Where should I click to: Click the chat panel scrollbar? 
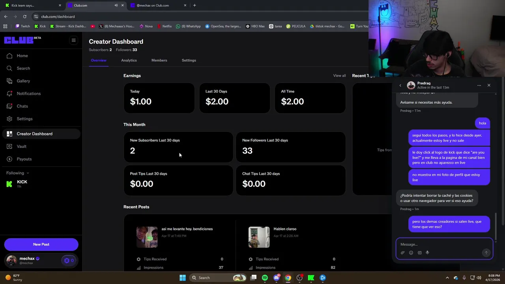coord(496,226)
